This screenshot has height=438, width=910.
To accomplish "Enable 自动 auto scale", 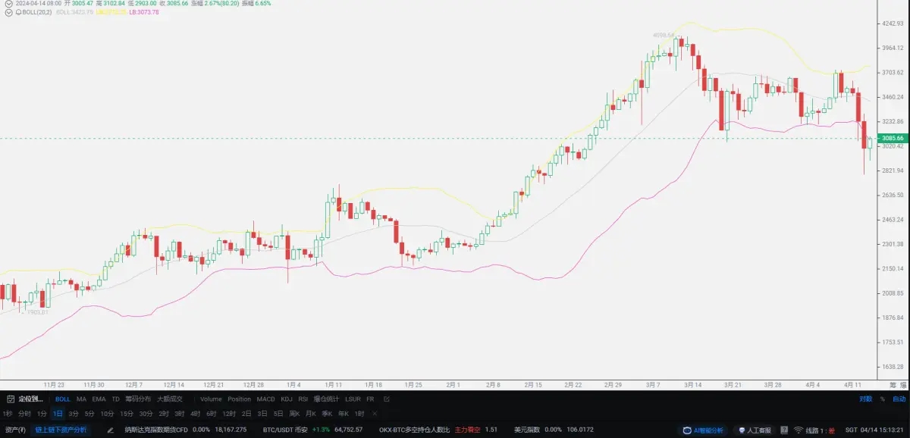I will 899,399.
